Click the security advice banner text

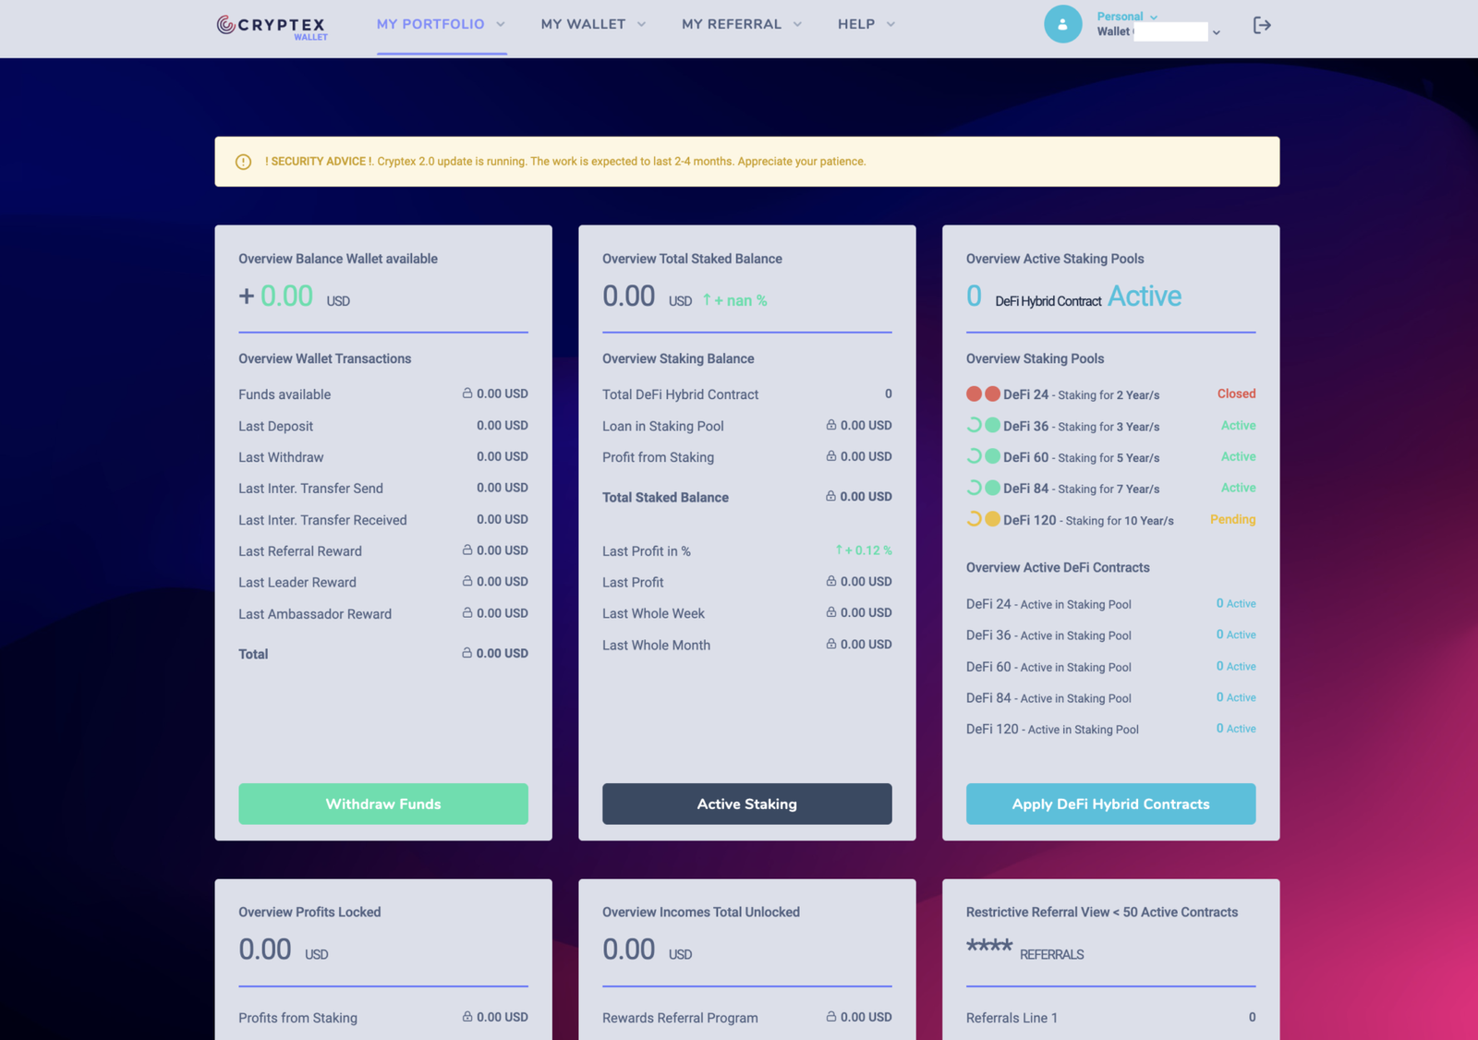[565, 162]
